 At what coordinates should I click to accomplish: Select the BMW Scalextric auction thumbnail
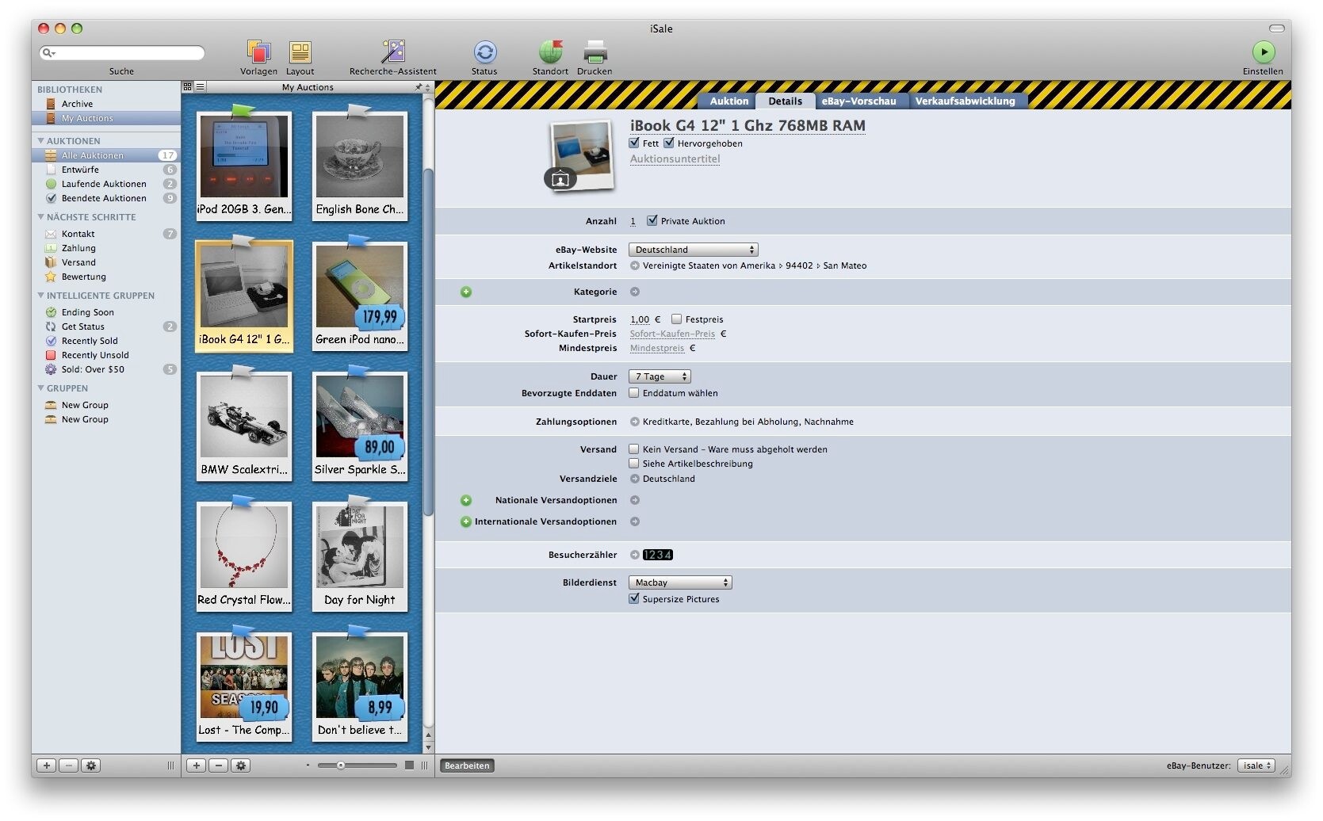point(244,426)
